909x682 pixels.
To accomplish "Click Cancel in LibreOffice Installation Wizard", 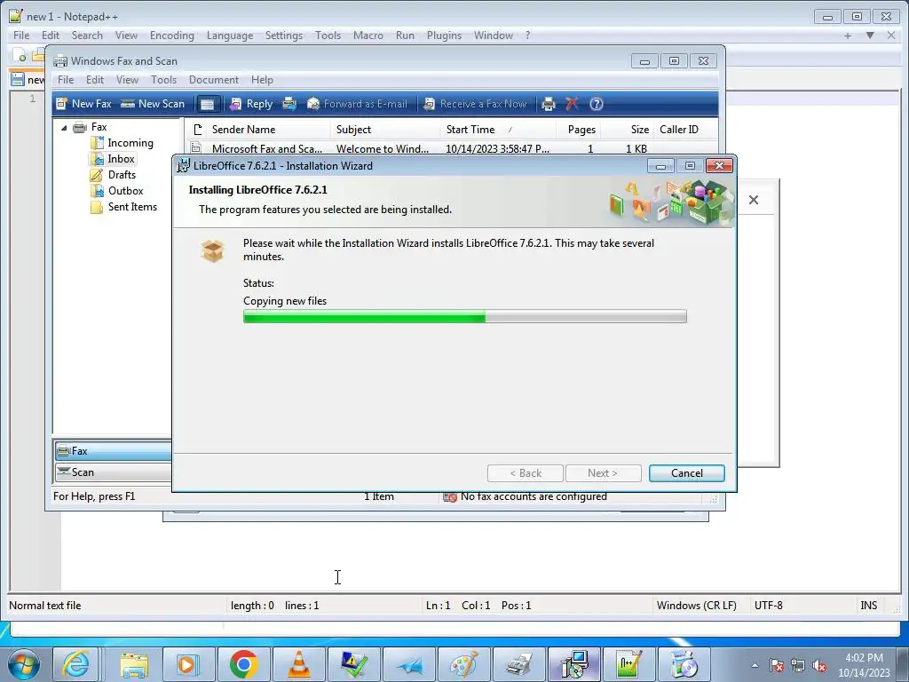I will click(686, 473).
